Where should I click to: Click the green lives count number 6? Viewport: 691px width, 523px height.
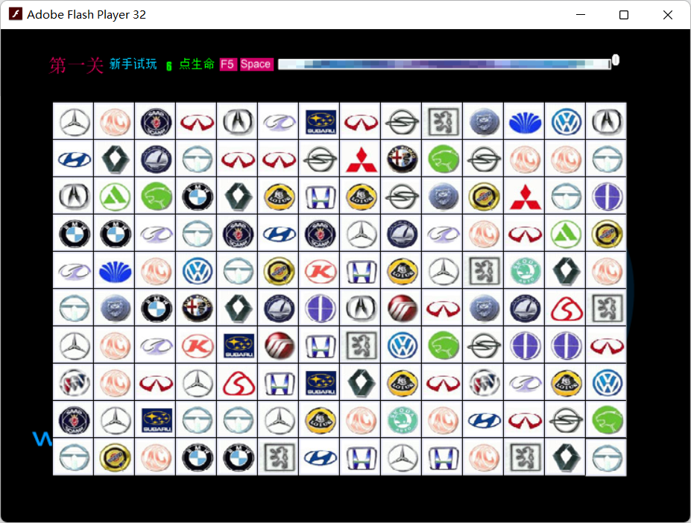tap(168, 66)
